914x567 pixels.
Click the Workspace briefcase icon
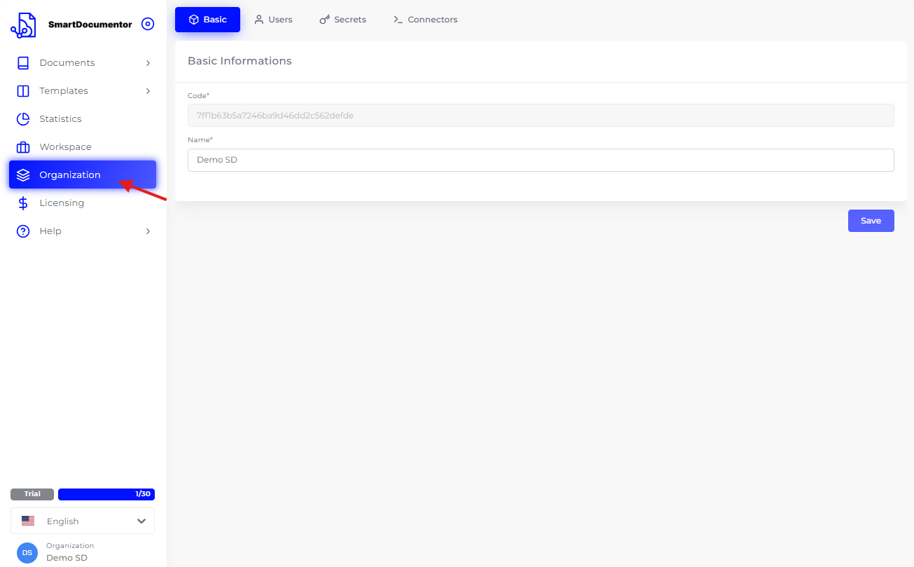tap(23, 147)
